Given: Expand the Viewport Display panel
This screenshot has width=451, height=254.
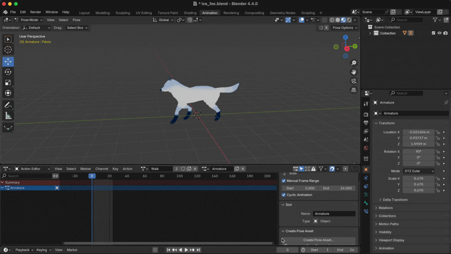Looking at the screenshot, I should tap(391, 240).
